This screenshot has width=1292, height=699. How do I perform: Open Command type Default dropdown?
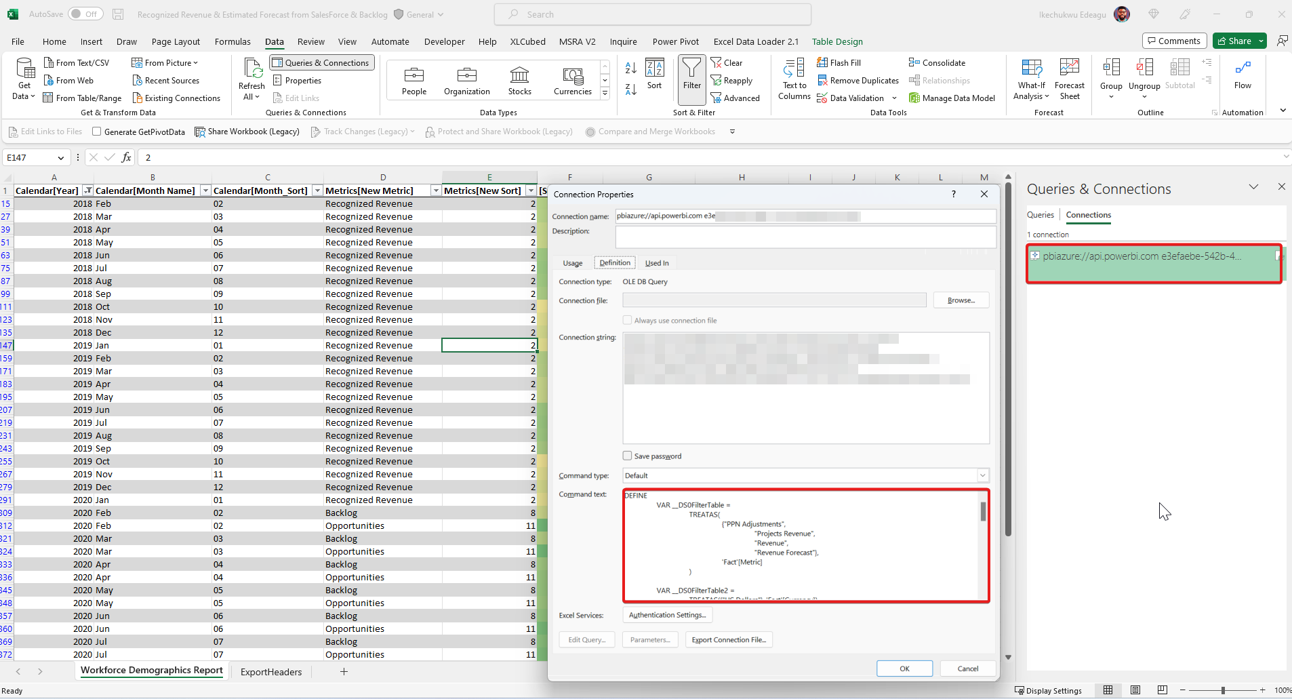(982, 475)
